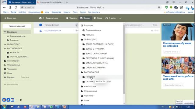Screen dimensions: 195x109
Task: Click the selected count check icon
Action: 40,18
